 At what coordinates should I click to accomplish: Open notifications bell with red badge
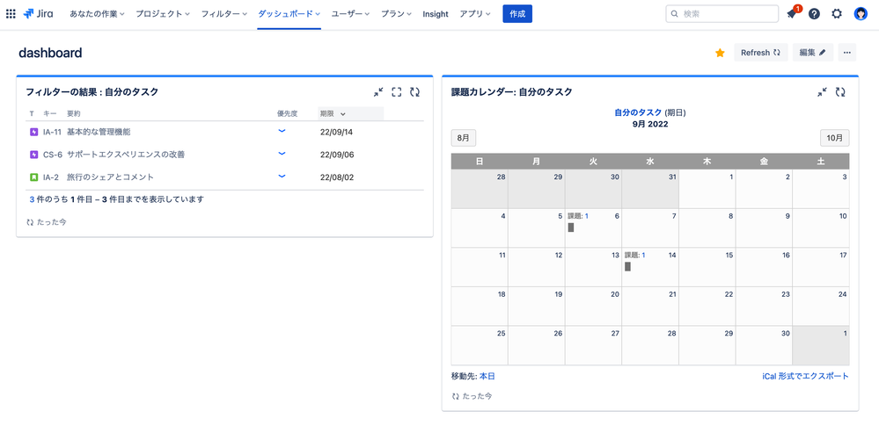792,14
